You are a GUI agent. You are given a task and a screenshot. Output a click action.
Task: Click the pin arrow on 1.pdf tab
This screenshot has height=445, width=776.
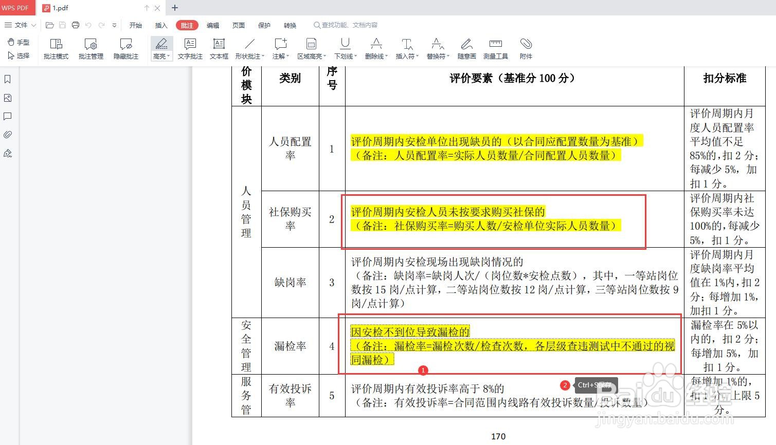147,8
